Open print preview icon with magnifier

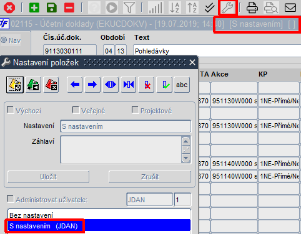tap(271, 7)
